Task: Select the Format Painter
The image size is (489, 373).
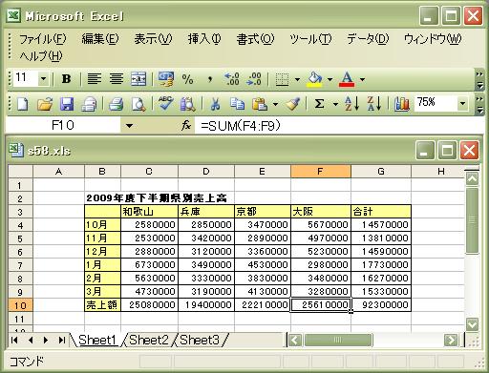Action: [x=292, y=104]
